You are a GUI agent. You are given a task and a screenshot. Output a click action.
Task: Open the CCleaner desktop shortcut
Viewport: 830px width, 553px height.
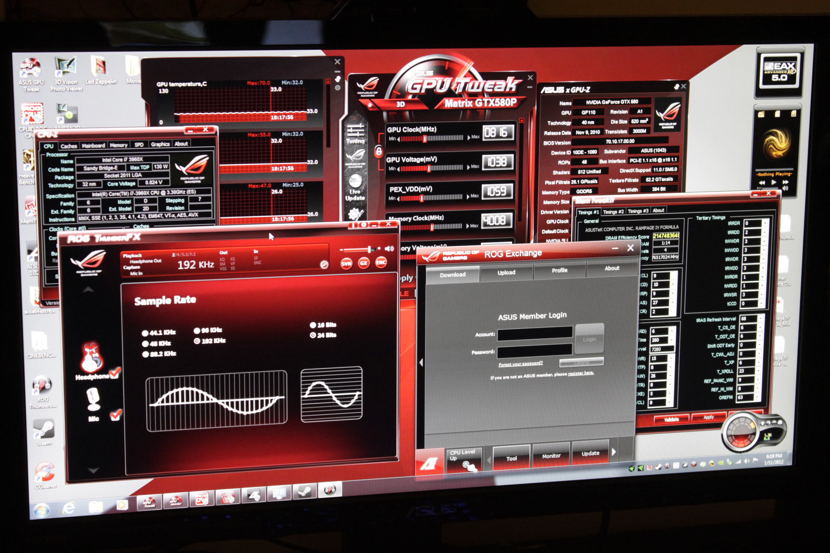[x=45, y=475]
